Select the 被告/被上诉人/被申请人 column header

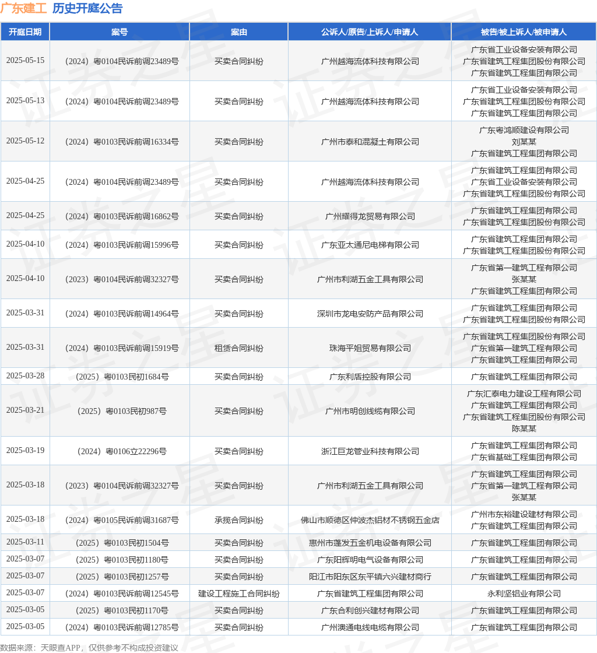(x=524, y=32)
